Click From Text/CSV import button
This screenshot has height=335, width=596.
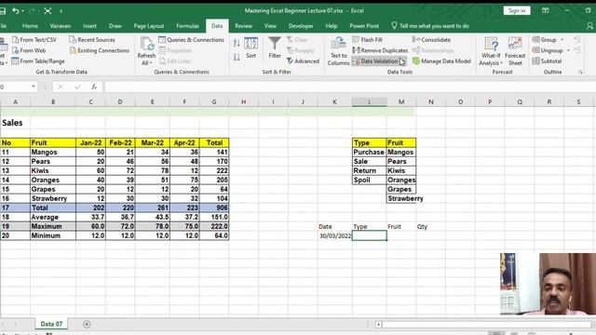click(34, 39)
